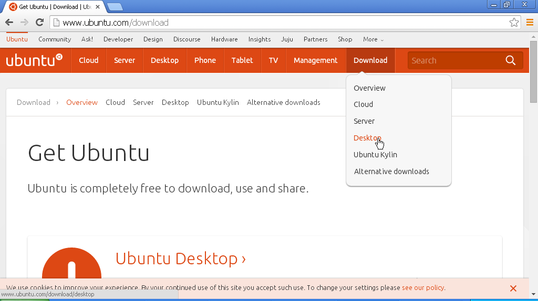Click the vertical scrollbar thumb

tap(533, 71)
